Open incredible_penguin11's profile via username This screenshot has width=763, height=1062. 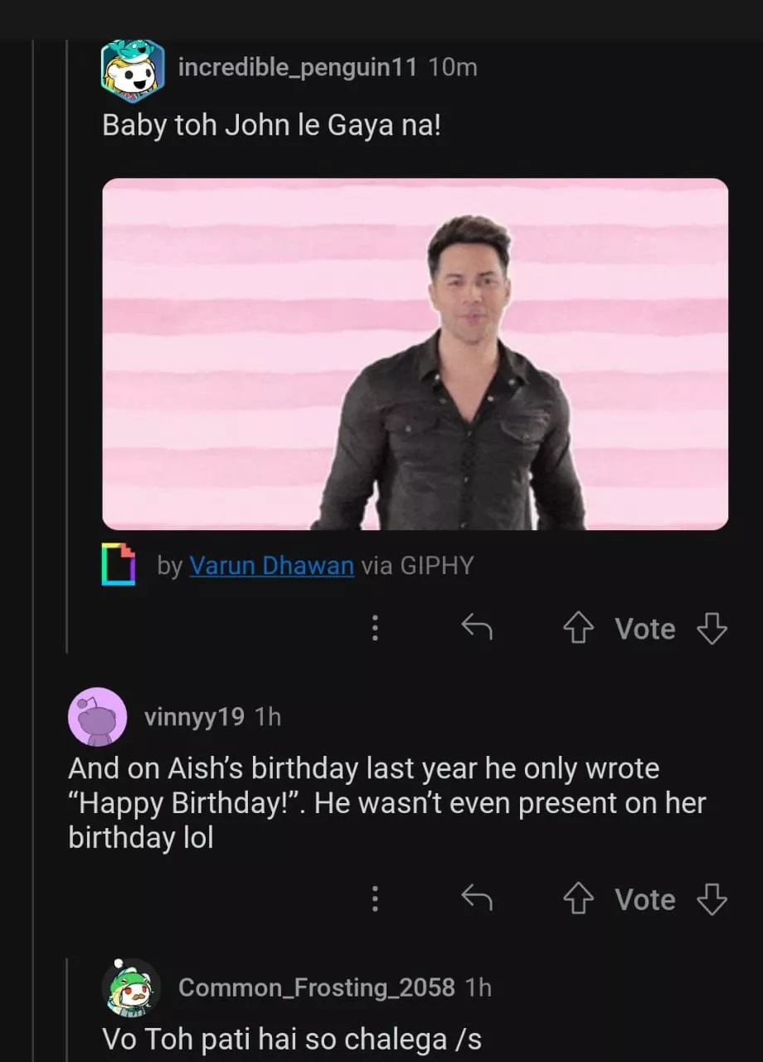tap(297, 67)
